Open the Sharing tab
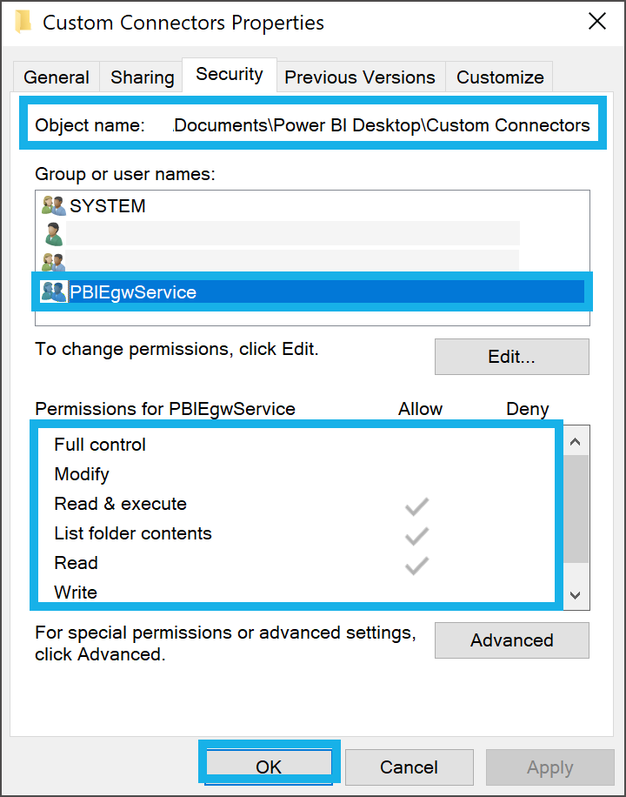Viewport: 626px width, 797px height. [x=142, y=77]
